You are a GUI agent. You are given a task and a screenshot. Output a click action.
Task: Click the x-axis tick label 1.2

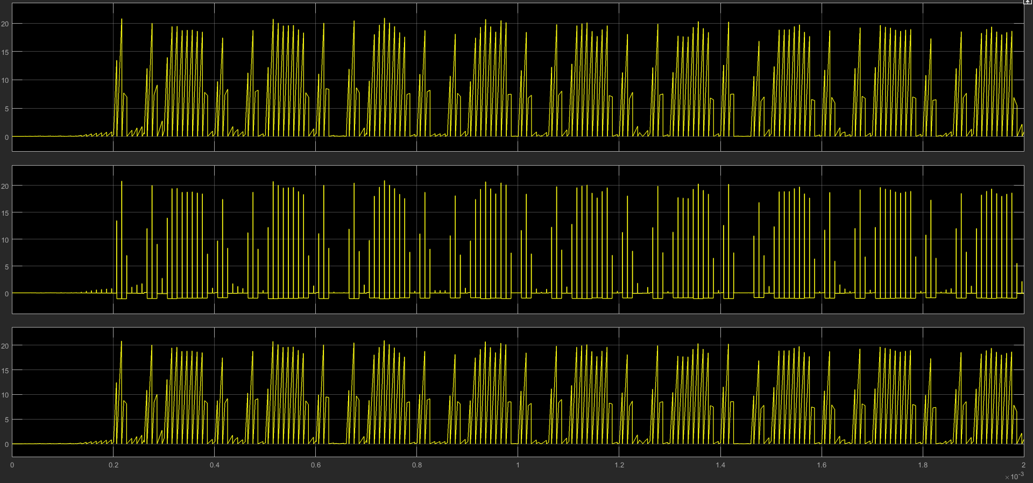[619, 465]
